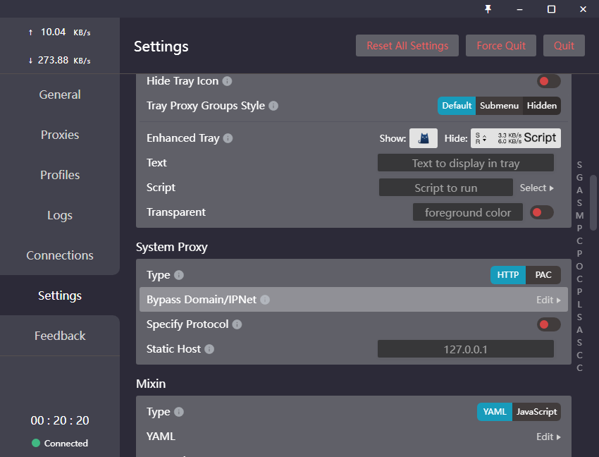Click the Reset All Settings button
Screen dimensions: 599x457
tap(407, 46)
